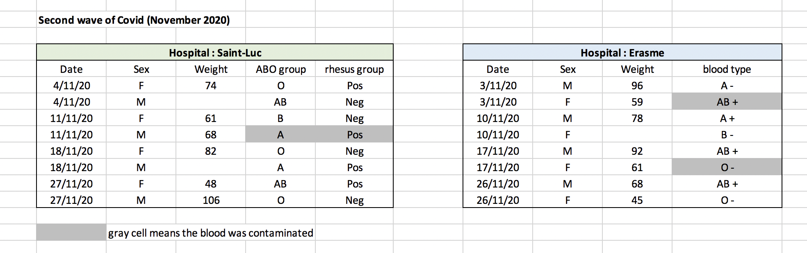Click the "Hospital : Saint-Luc" table header
The height and width of the screenshot is (253, 807).
(215, 53)
